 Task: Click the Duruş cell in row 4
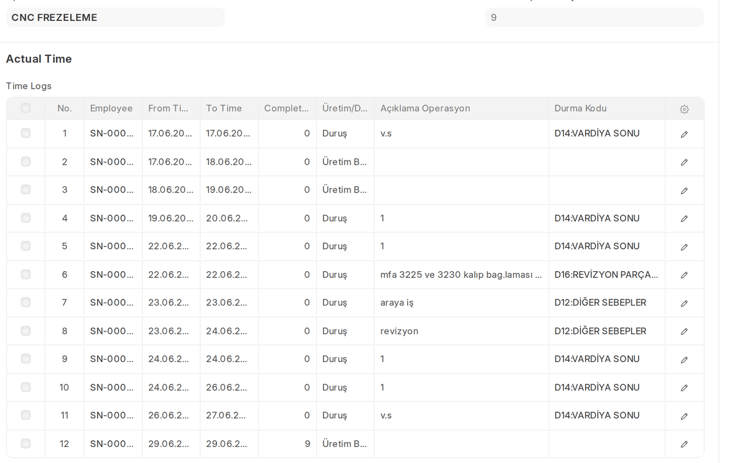coord(345,218)
